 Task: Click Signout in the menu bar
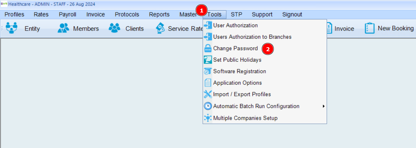coord(292,14)
